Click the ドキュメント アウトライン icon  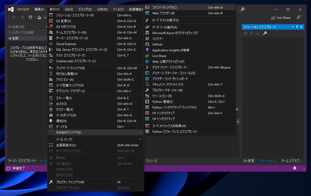click(147, 85)
